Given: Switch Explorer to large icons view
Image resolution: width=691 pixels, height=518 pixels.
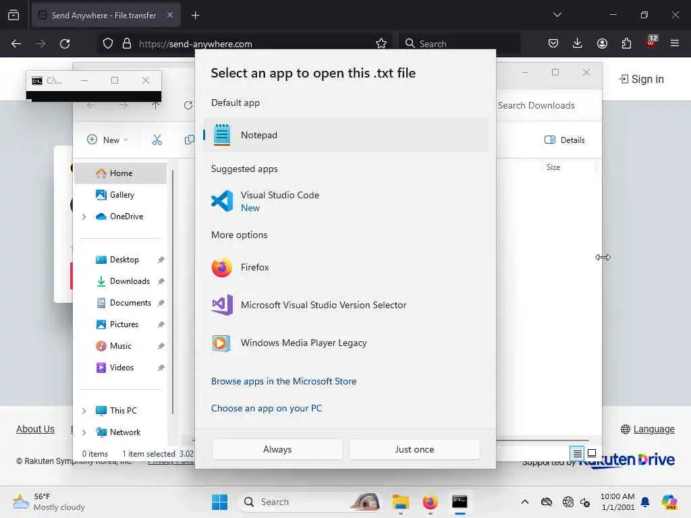Looking at the screenshot, I should pyautogui.click(x=592, y=453).
